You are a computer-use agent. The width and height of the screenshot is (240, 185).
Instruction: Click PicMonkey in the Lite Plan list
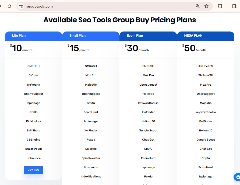[33, 121]
